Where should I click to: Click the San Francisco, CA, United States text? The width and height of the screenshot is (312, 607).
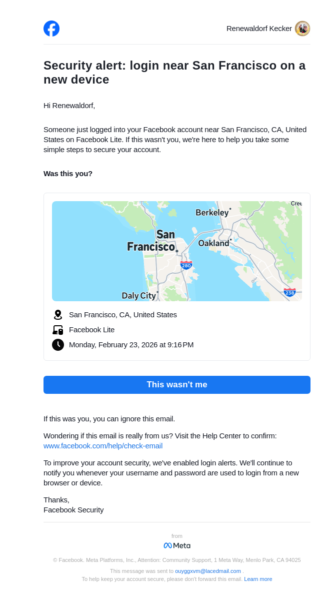coord(123,315)
